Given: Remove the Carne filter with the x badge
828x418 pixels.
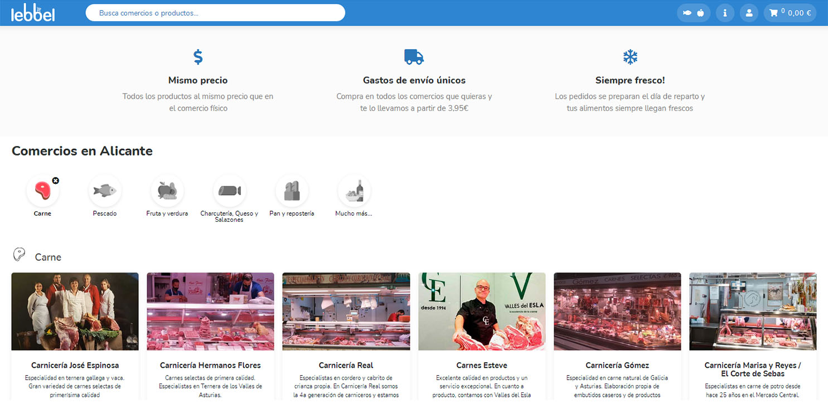Looking at the screenshot, I should tap(55, 181).
